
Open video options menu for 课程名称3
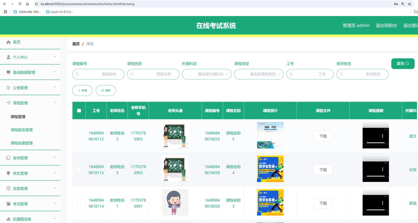(x=383, y=203)
